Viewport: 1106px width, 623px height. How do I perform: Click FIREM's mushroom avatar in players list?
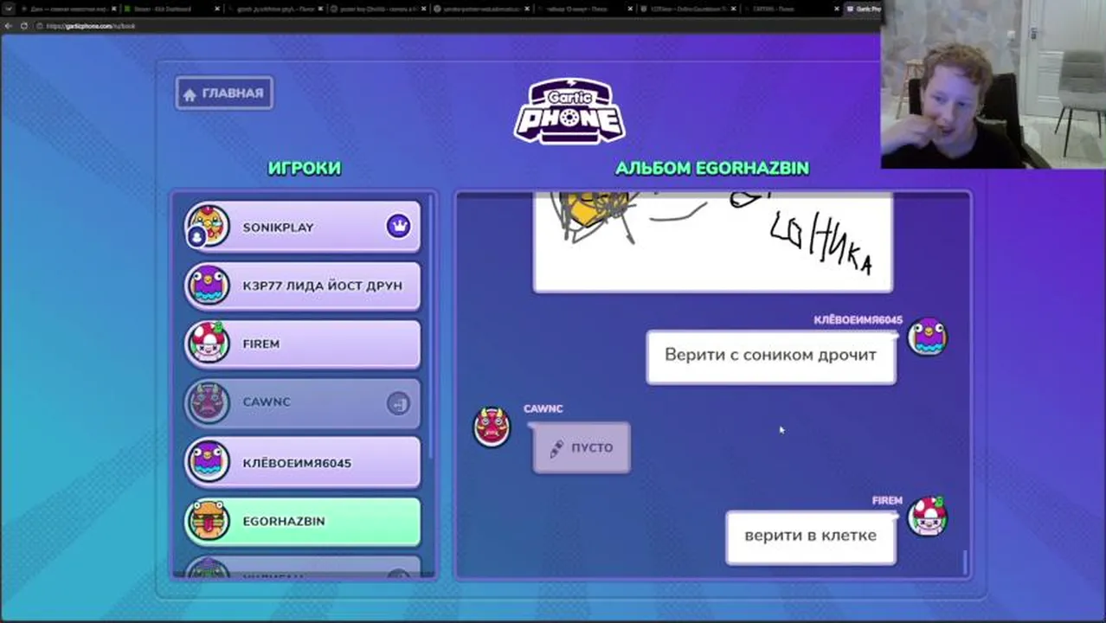point(208,344)
